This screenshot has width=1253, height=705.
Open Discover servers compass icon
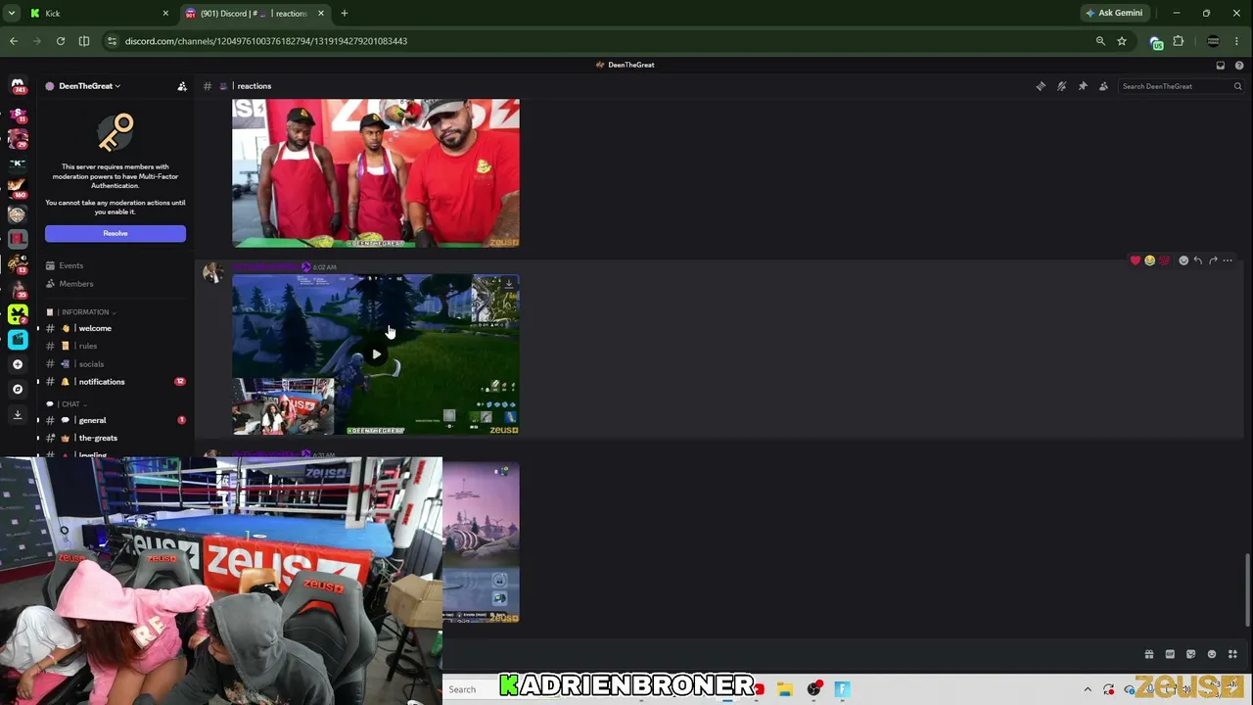point(18,390)
